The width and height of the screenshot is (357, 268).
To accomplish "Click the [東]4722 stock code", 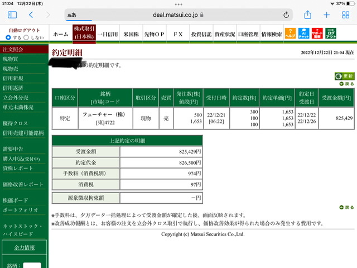I will pos(105,123).
